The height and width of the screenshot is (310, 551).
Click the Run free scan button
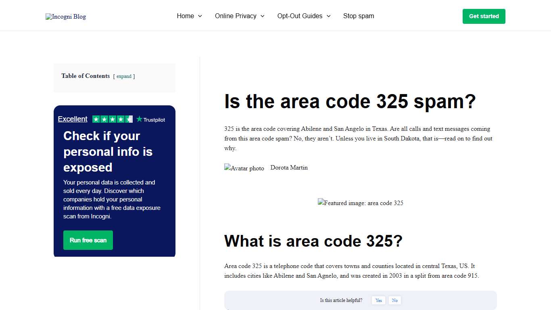(x=88, y=240)
